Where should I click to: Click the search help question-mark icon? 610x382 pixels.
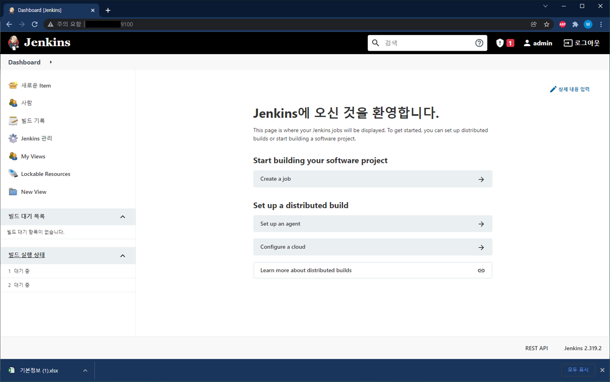479,43
